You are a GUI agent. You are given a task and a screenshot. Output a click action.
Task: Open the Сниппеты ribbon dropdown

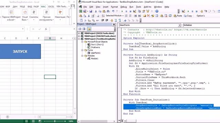34,15
